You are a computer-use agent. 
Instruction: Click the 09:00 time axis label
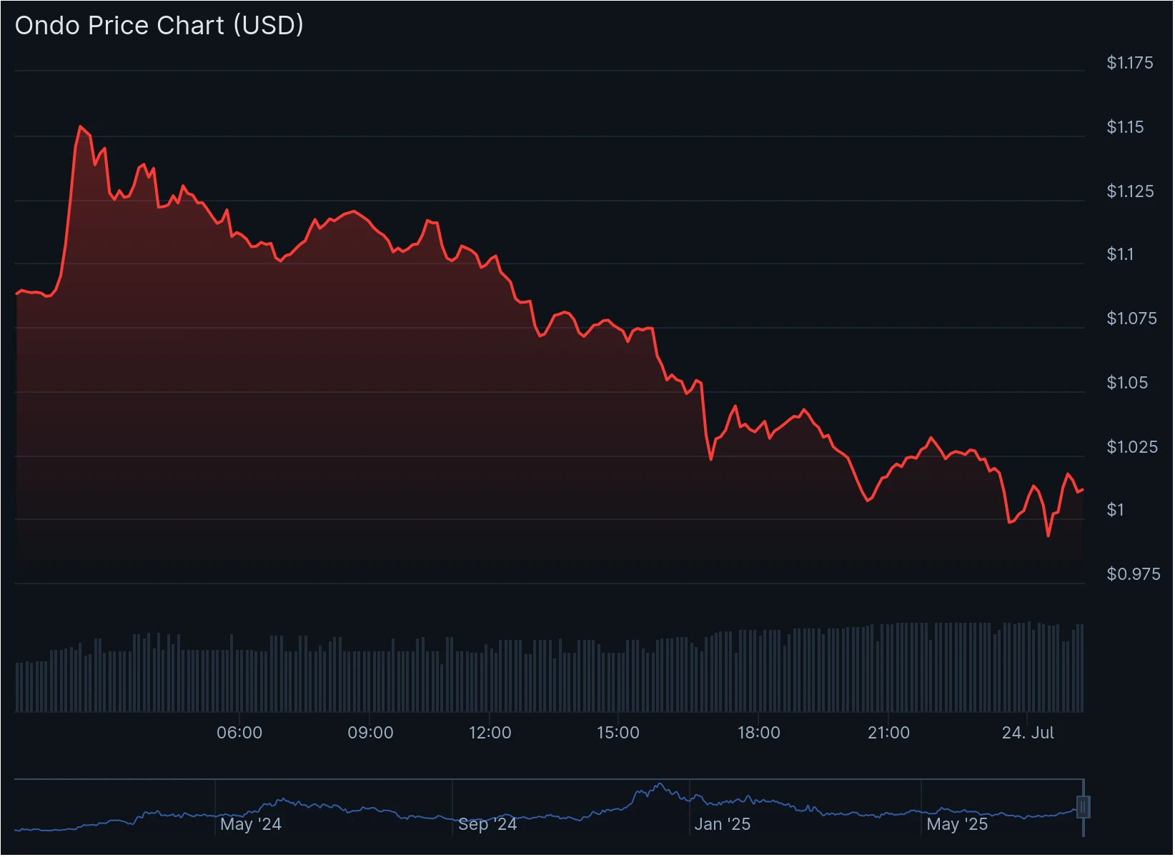tap(370, 733)
